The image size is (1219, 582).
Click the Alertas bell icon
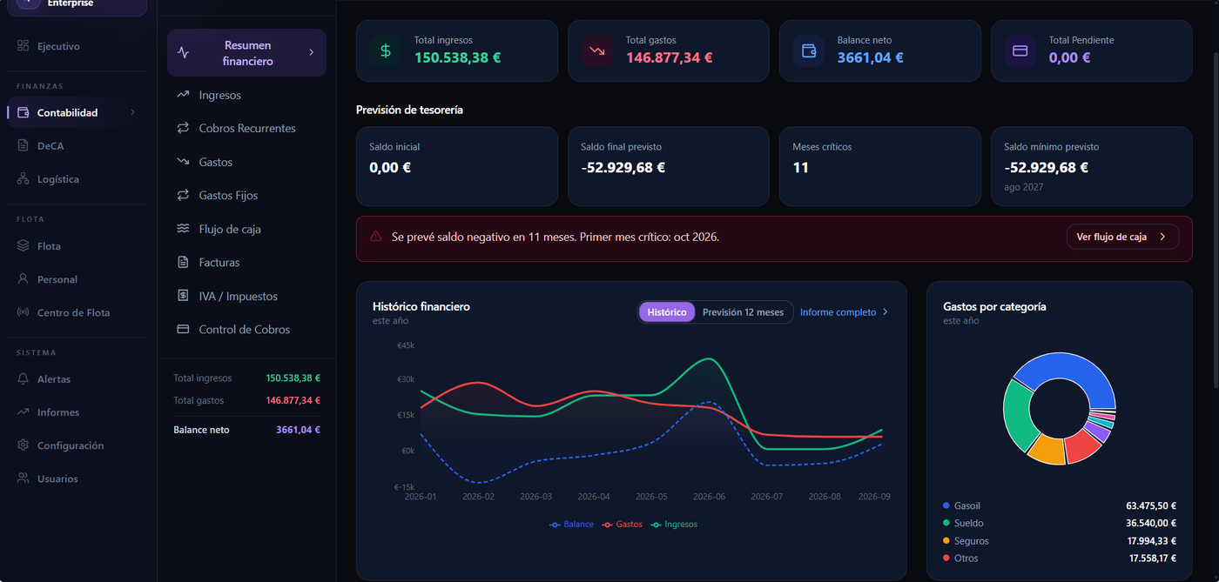[24, 379]
